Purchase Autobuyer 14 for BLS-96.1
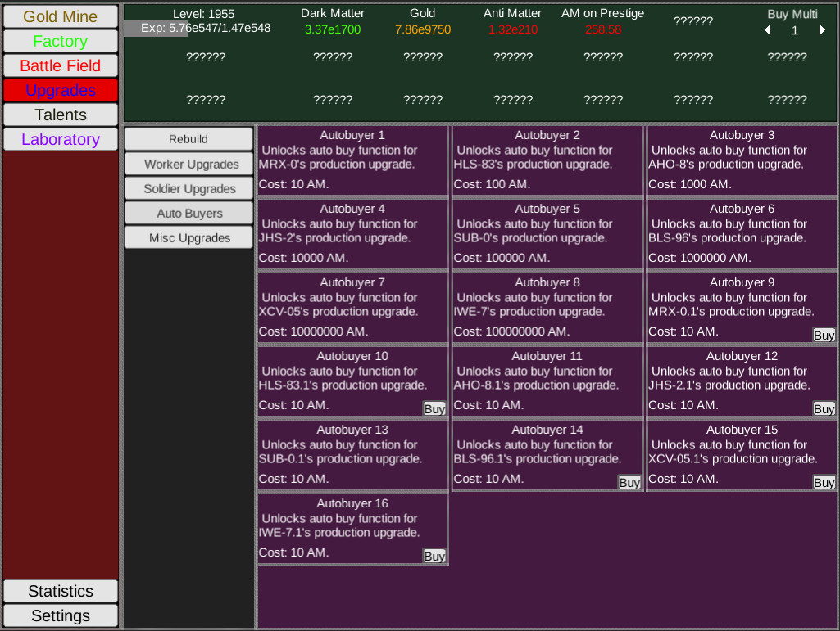840x631 pixels. 629,482
